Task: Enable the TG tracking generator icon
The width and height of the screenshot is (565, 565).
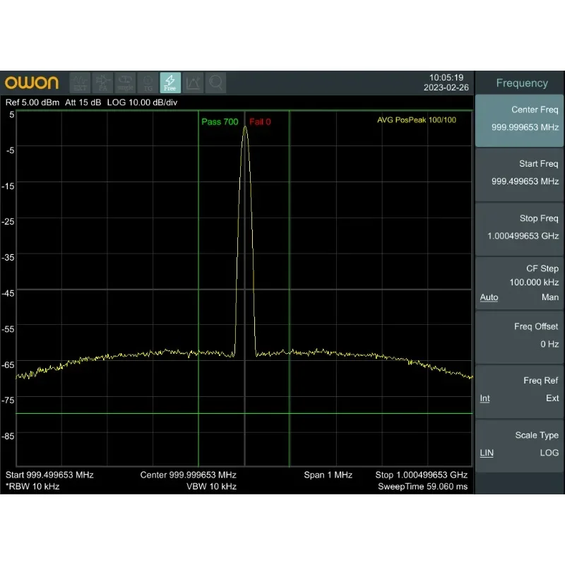Action: pyautogui.click(x=148, y=83)
